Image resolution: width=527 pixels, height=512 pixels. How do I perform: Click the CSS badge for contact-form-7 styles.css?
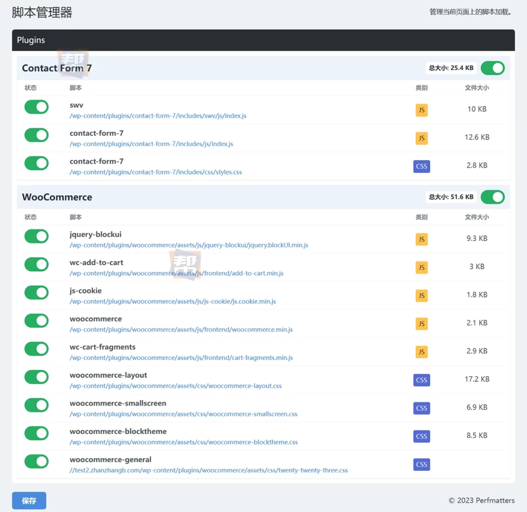point(421,166)
